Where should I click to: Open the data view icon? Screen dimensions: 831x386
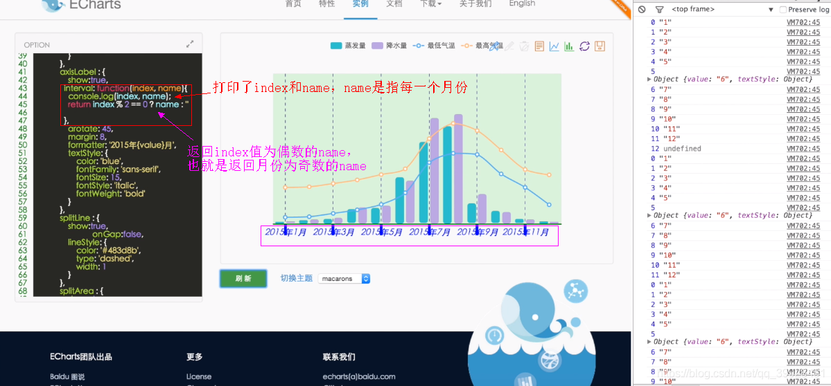[x=539, y=46]
